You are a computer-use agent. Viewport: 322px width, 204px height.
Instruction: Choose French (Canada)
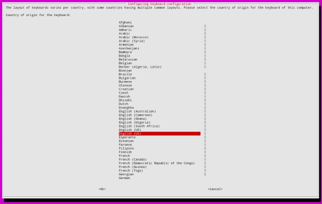click(133, 159)
